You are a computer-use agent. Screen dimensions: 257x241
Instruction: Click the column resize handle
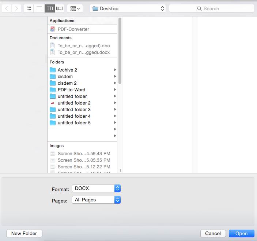coord(120,170)
